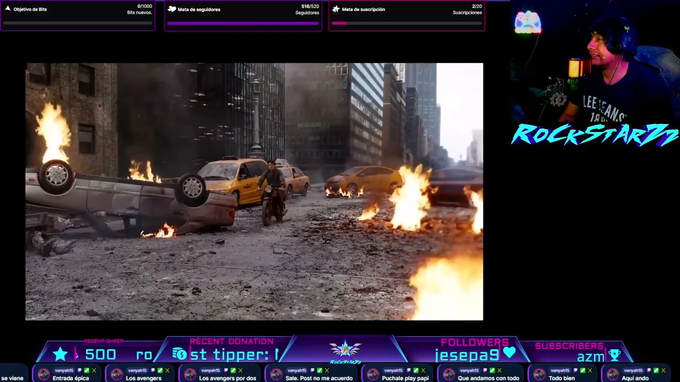This screenshot has height=382, width=680.
Task: Click the Bits goal progress bar
Action: (78, 23)
